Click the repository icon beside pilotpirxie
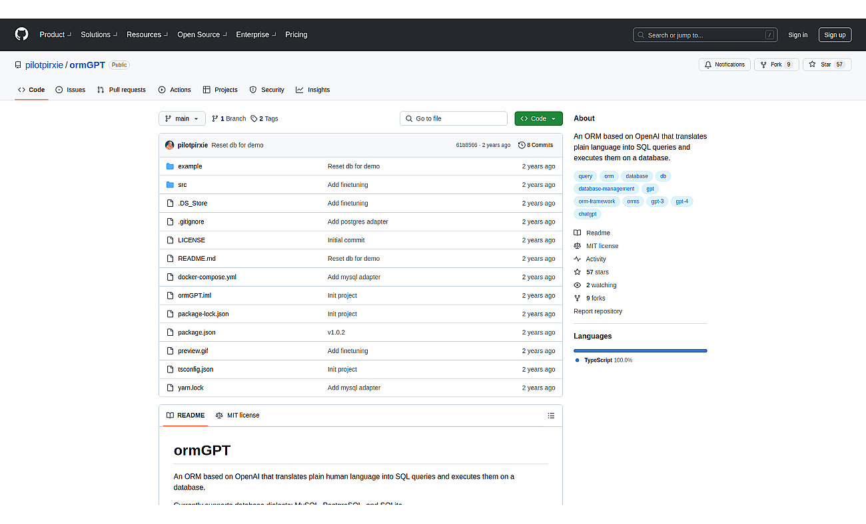The height and width of the screenshot is (524, 866). pos(18,65)
